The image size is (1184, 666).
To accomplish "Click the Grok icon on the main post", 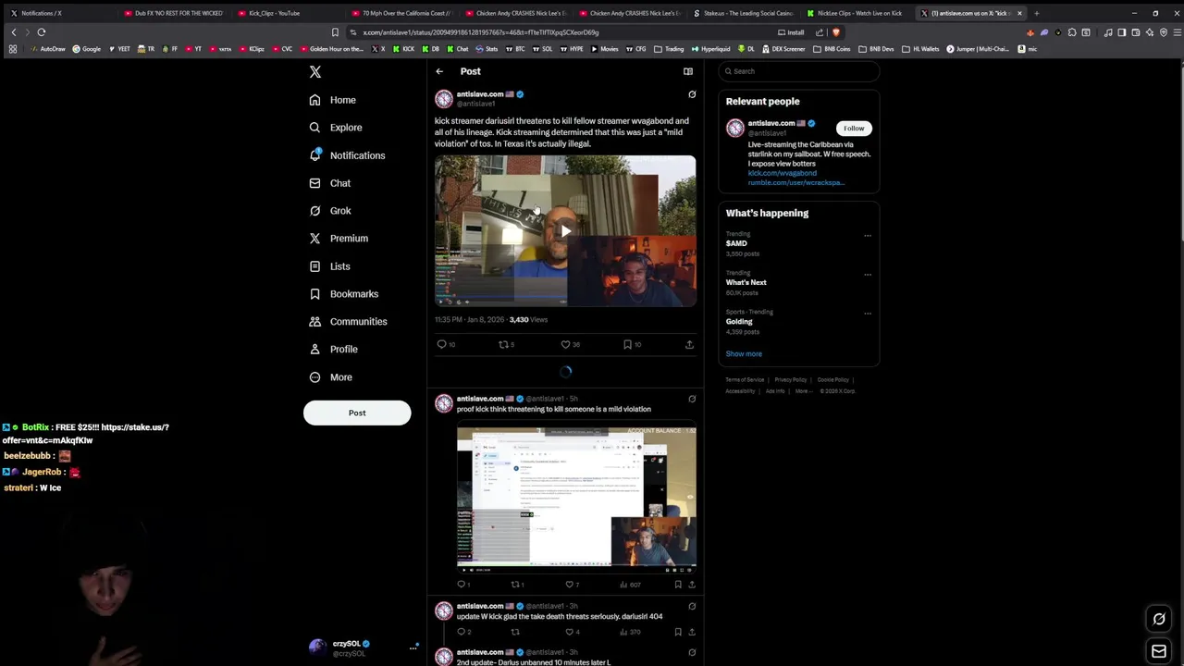I will click(x=692, y=94).
